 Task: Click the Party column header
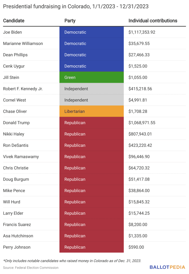70,21
